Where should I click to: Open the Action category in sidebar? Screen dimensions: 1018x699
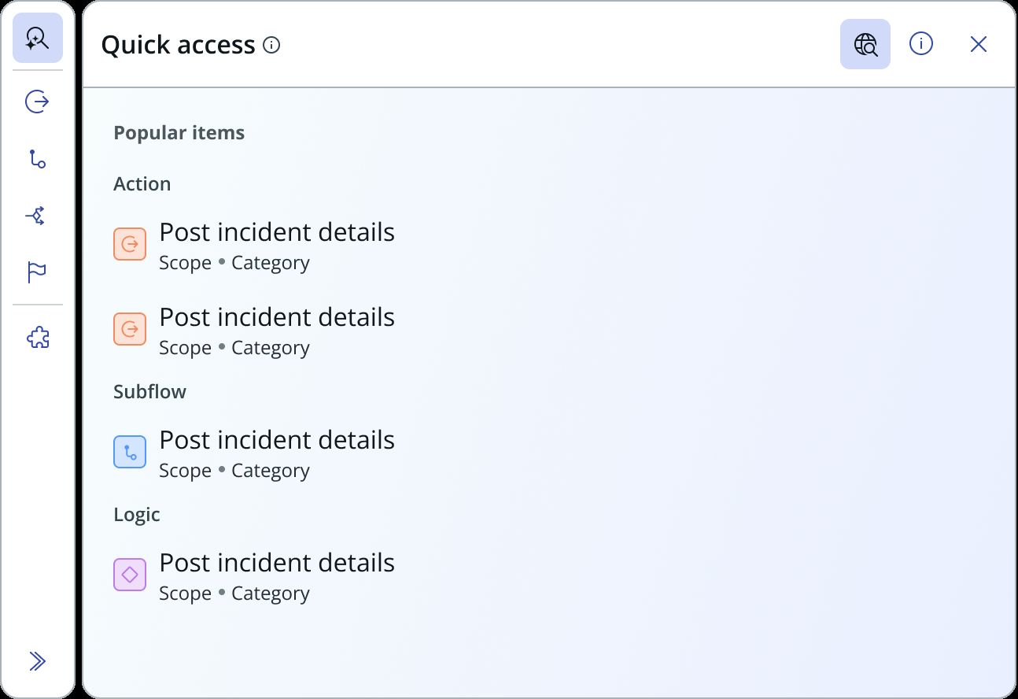click(x=38, y=102)
